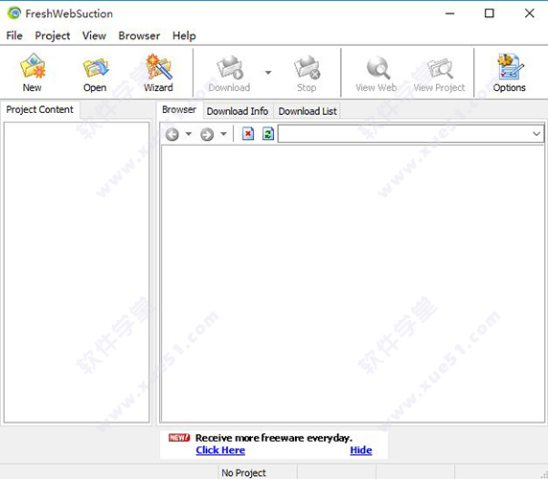Switch to the Browser tab
548x479 pixels.
pyautogui.click(x=179, y=110)
